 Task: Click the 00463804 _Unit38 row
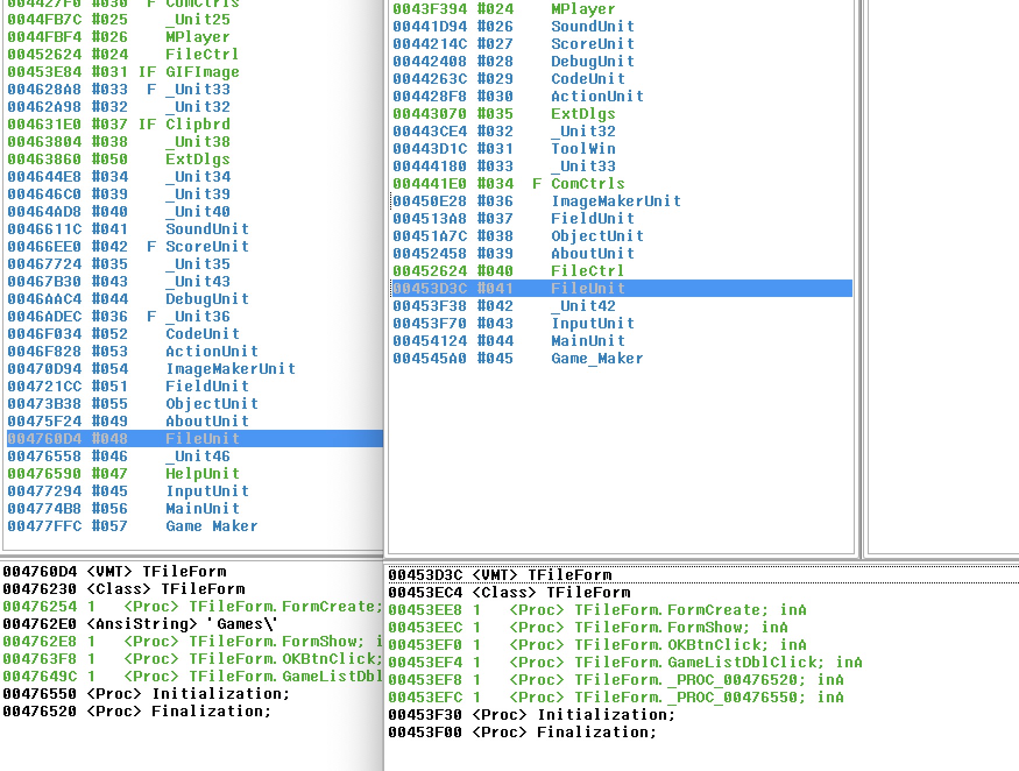194,142
